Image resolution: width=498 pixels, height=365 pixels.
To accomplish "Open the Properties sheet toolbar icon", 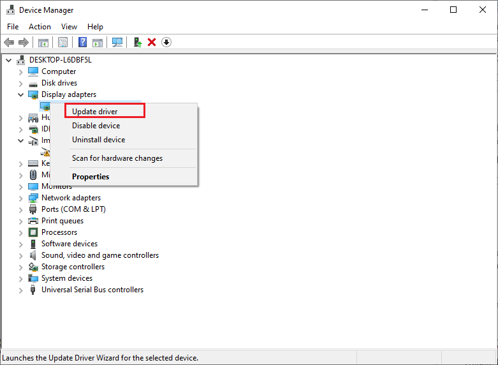I will click(62, 42).
